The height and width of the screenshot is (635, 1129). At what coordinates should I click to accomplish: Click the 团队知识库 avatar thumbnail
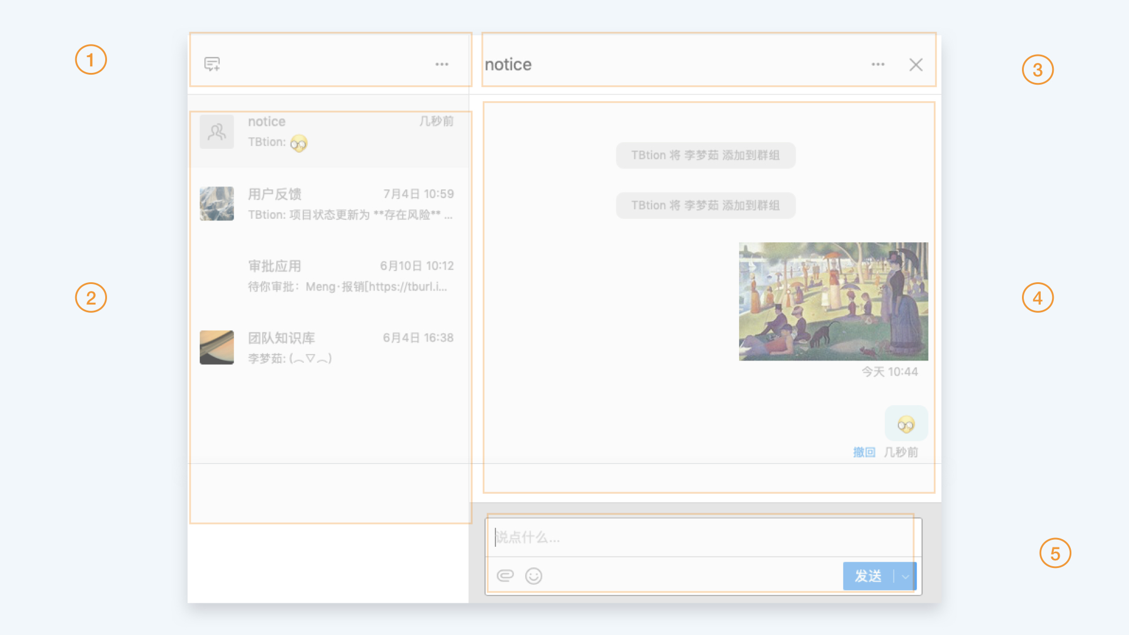217,347
